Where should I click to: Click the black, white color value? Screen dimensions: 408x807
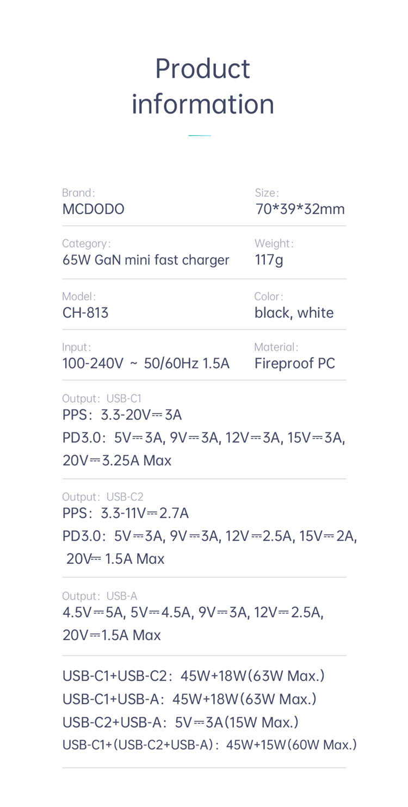294,313
